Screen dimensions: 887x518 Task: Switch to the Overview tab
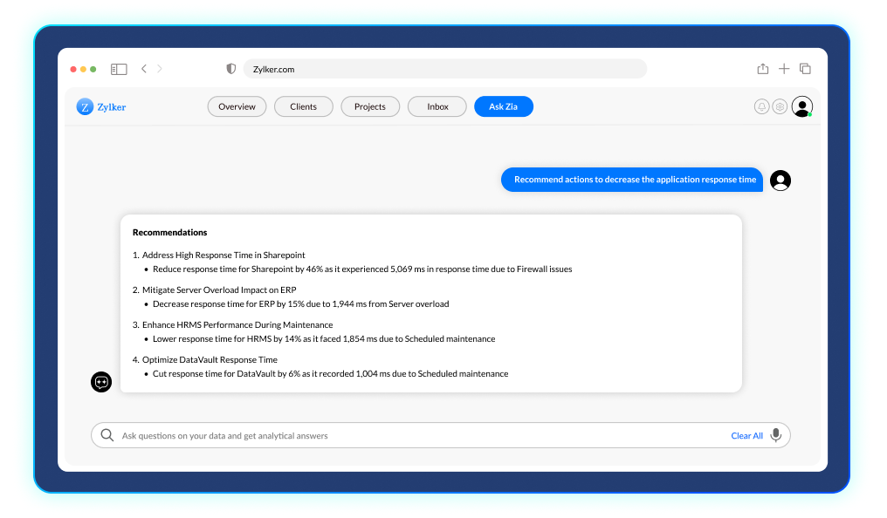click(237, 106)
